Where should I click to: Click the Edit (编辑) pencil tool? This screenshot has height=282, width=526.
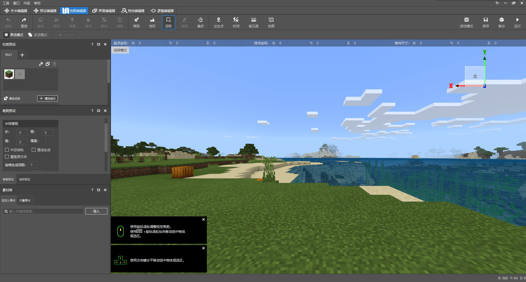pyautogui.click(x=185, y=22)
